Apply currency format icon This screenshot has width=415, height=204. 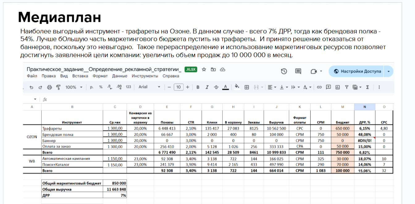92,87
